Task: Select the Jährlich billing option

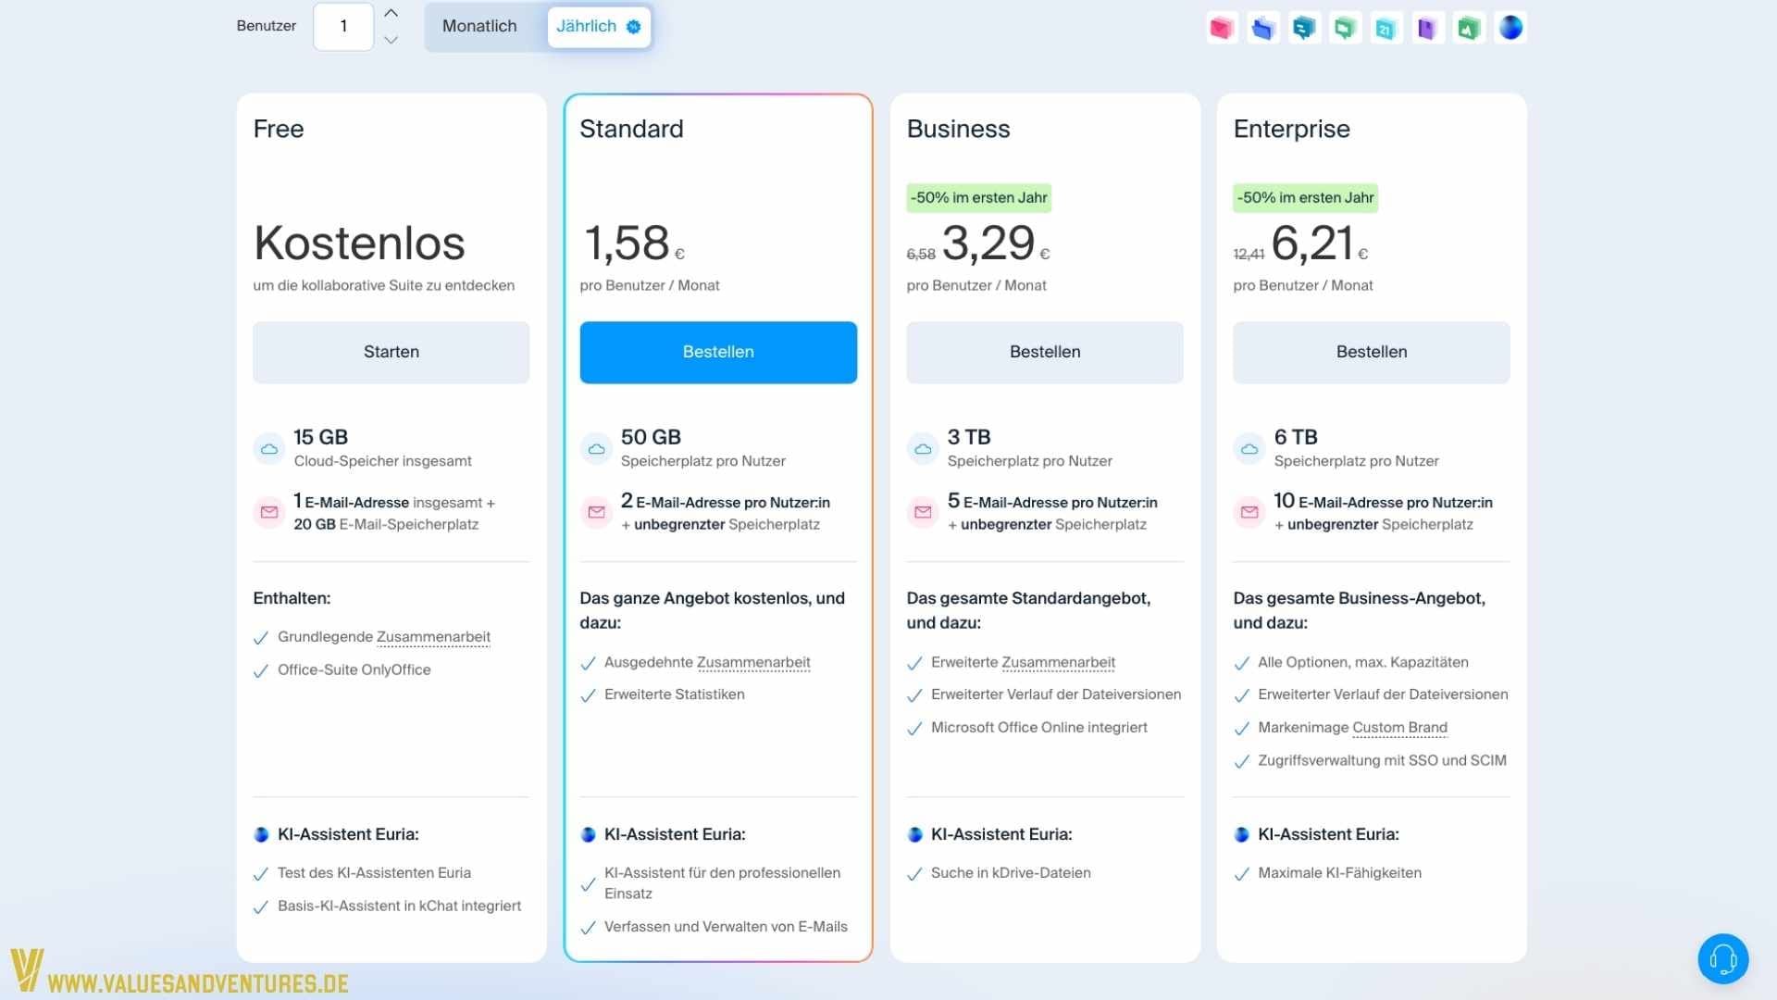Action: click(598, 27)
